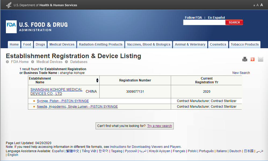Open the Home tab
The image size is (268, 161).
[14, 44]
